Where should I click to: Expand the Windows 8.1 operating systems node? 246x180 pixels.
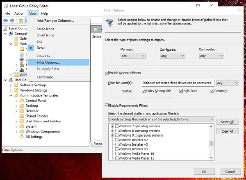(112, 135)
